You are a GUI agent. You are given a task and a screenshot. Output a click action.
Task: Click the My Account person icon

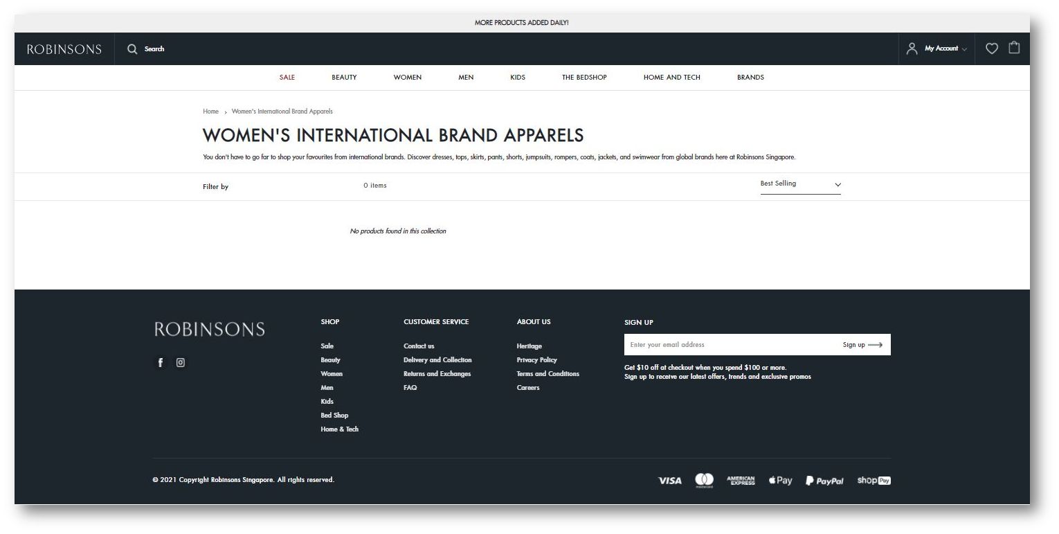pos(912,48)
